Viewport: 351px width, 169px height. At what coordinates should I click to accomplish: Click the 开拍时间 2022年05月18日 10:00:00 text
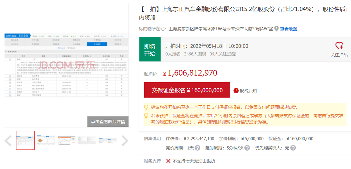coord(207,46)
